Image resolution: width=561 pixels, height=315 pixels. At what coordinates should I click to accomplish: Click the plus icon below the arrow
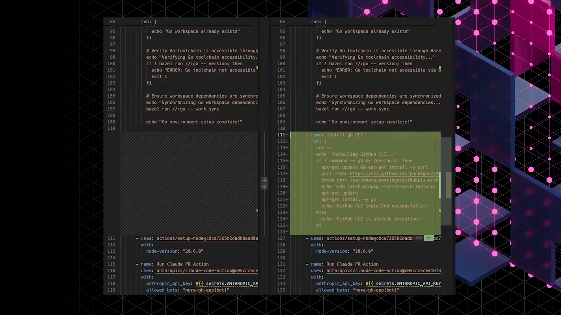tap(264, 186)
